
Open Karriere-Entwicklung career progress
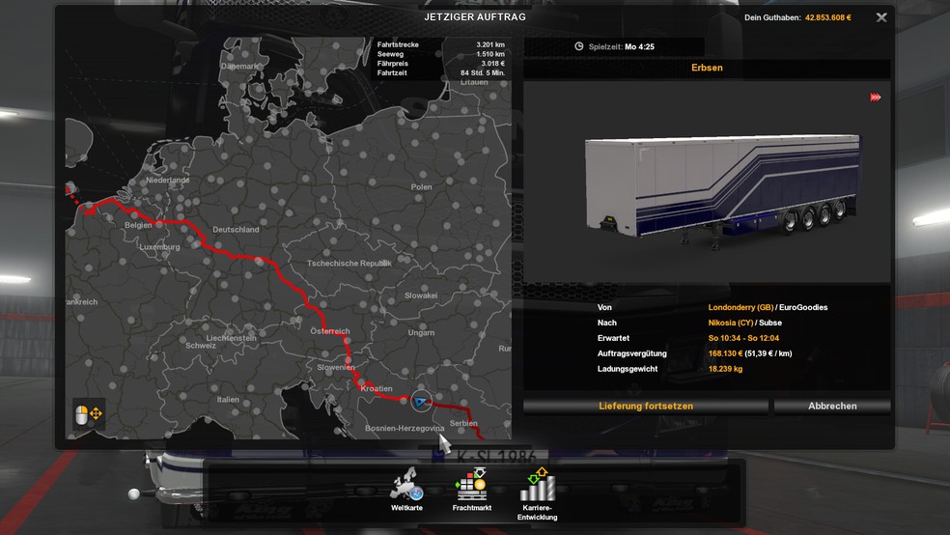pyautogui.click(x=537, y=486)
